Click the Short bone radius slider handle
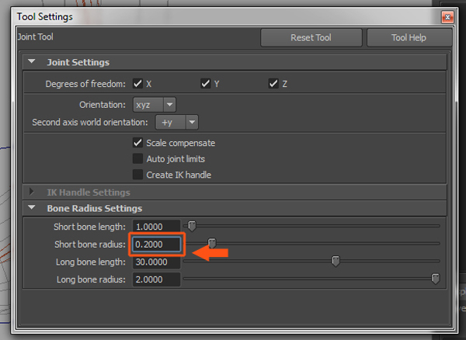Image resolution: width=466 pixels, height=340 pixels. (x=212, y=243)
